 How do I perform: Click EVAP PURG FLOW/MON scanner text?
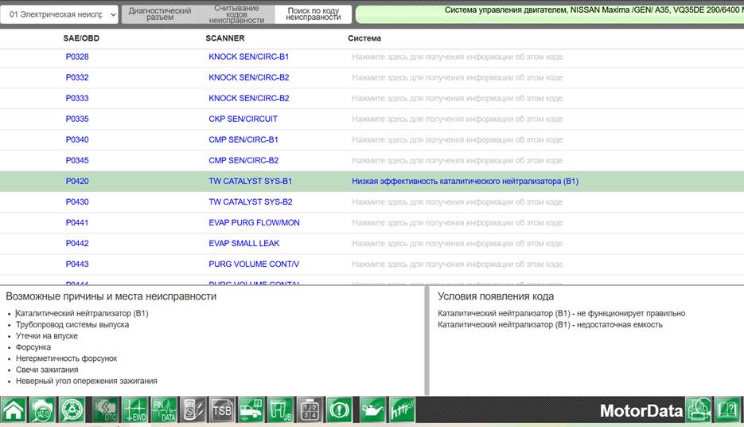254,223
